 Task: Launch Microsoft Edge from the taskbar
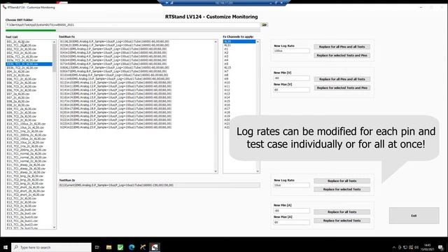[132, 247]
